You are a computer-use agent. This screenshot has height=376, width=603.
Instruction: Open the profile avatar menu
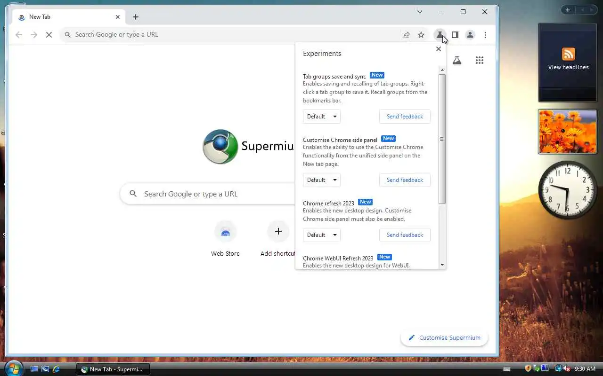[470, 35]
